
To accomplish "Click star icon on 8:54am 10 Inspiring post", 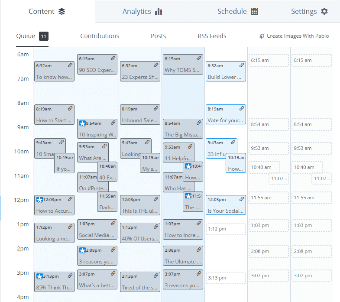I will click(x=82, y=123).
